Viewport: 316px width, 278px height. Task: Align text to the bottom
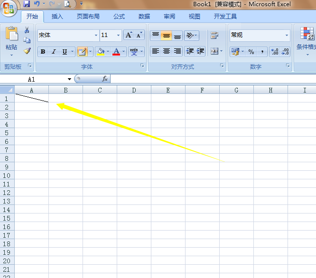click(177, 36)
